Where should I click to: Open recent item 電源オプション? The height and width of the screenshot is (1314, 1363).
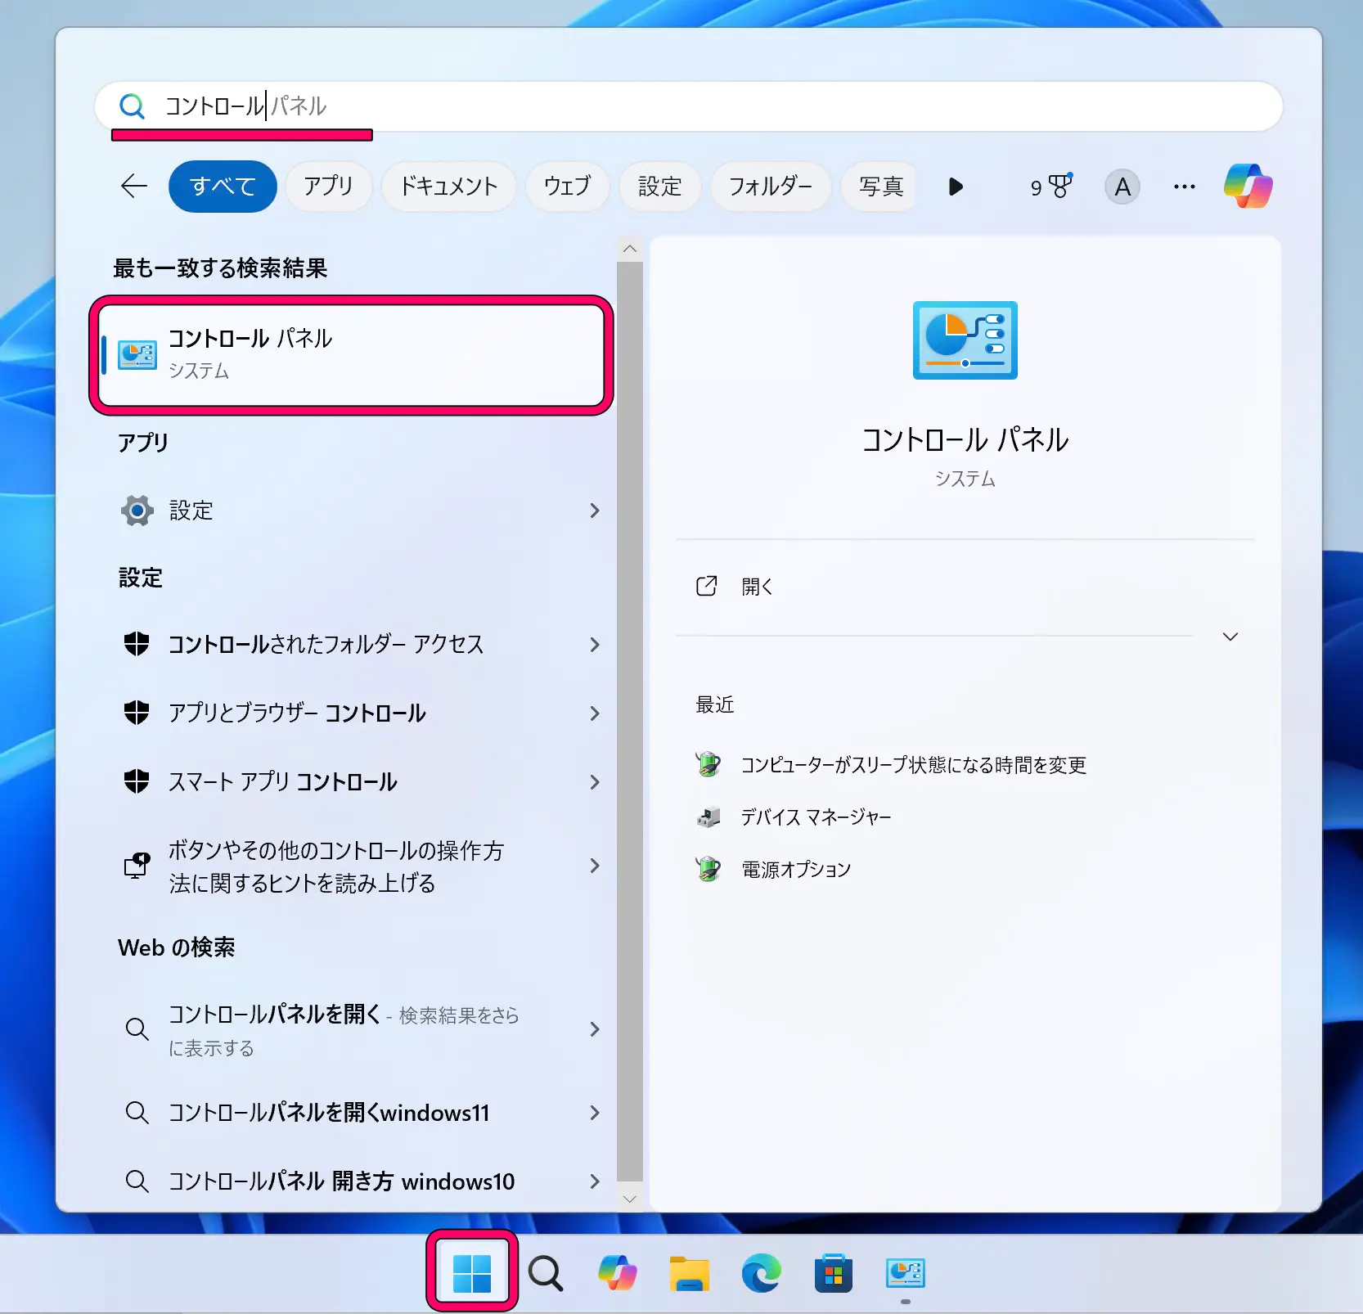pos(795,870)
